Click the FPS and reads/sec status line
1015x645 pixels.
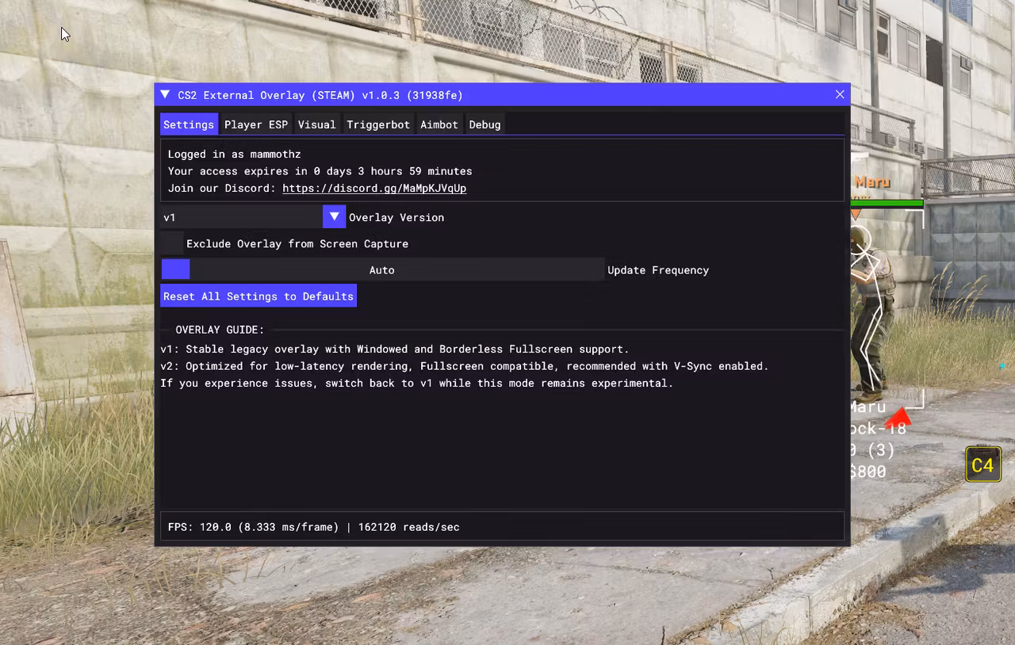tap(314, 527)
